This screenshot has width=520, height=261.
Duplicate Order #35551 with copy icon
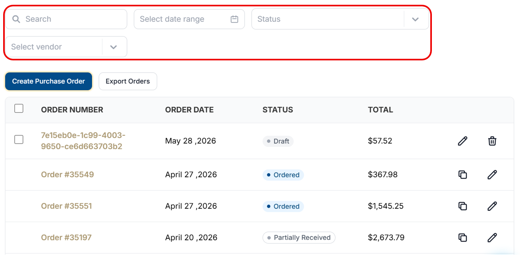tap(462, 206)
